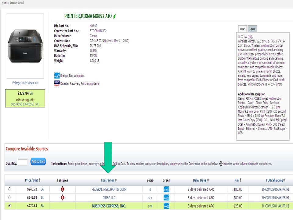The width and height of the screenshot is (293, 220).
Task: Click D-CONUS/O-AK,PR,HI in Federal Merchants row
Action: click(x=275, y=189)
